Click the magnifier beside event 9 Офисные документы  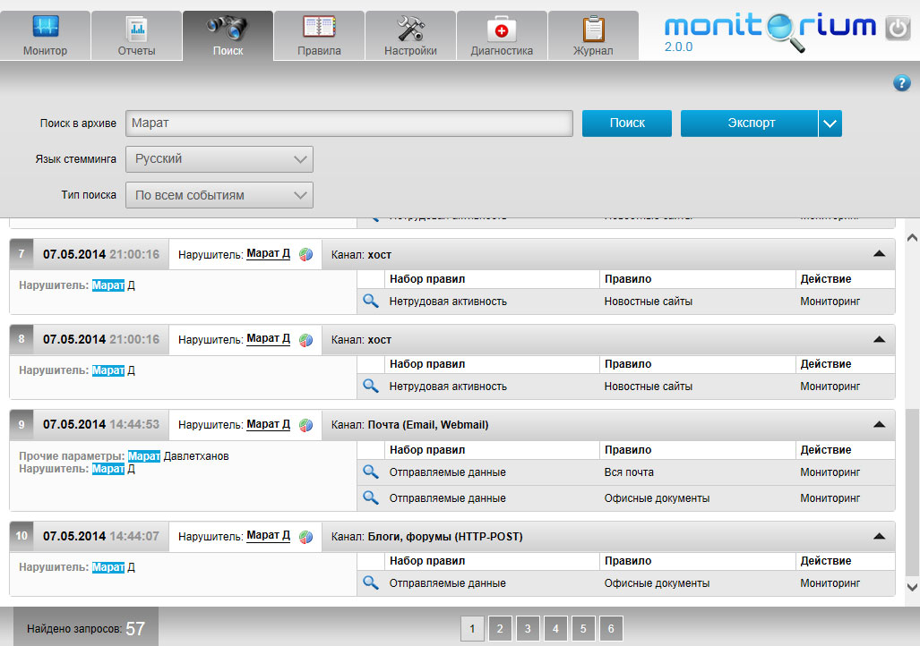371,497
